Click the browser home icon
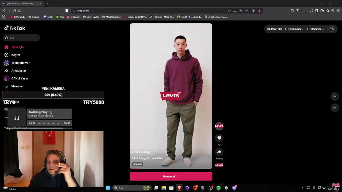Viewport: 342px width, 192px height. [20, 11]
